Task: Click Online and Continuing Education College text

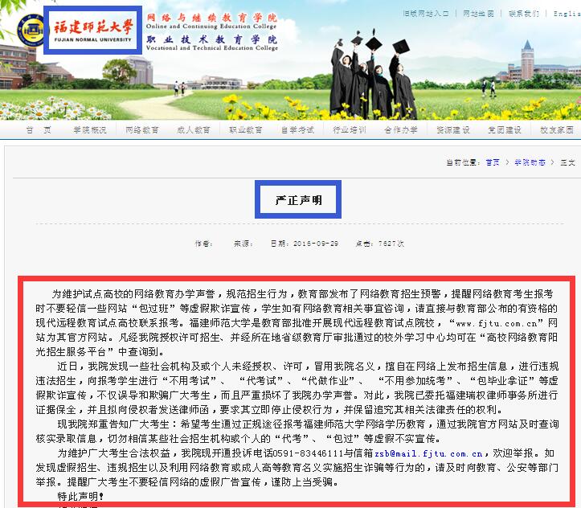Action: pos(211,27)
